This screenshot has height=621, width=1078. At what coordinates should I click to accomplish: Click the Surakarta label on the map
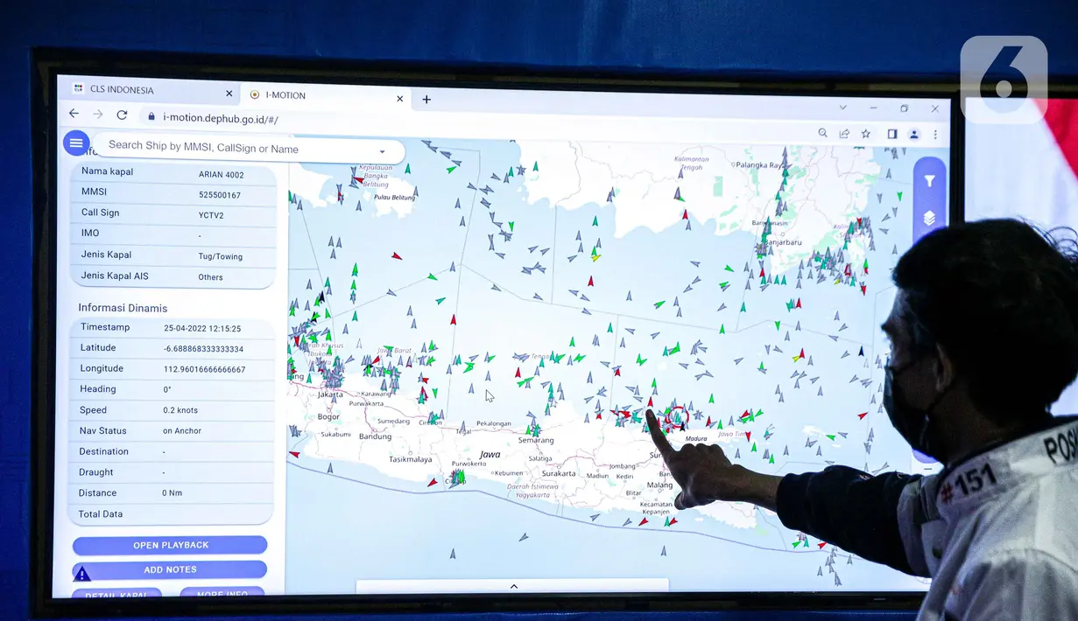559,473
